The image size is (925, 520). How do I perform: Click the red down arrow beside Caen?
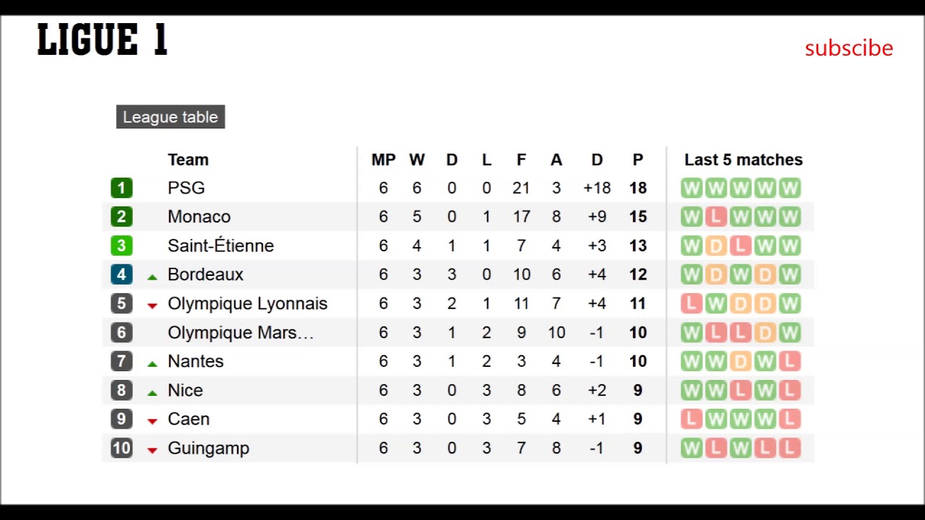[x=152, y=421]
